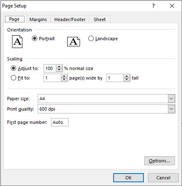Increase pages tall count with up arrow
182x186 pixels.
tap(126, 76)
